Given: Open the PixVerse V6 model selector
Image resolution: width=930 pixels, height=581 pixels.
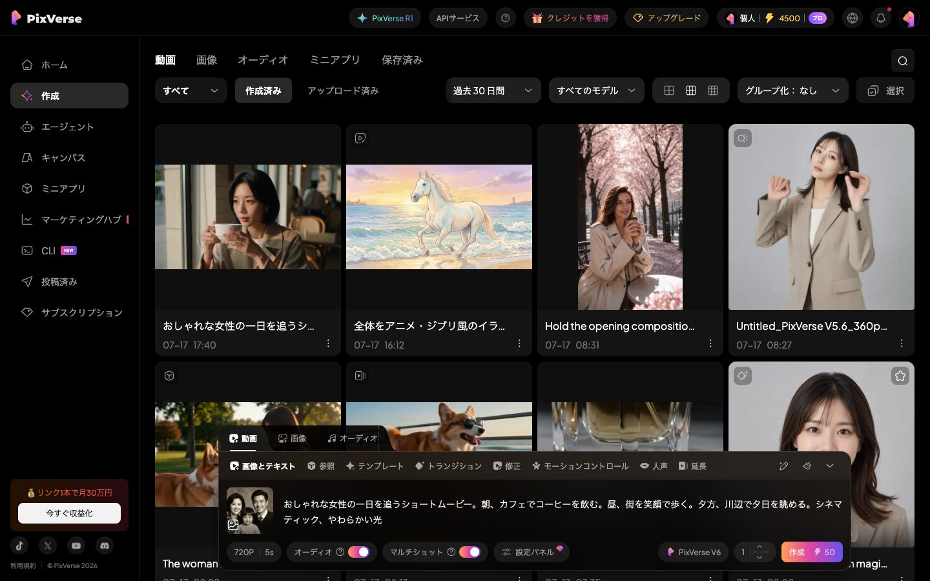Looking at the screenshot, I should (x=694, y=552).
